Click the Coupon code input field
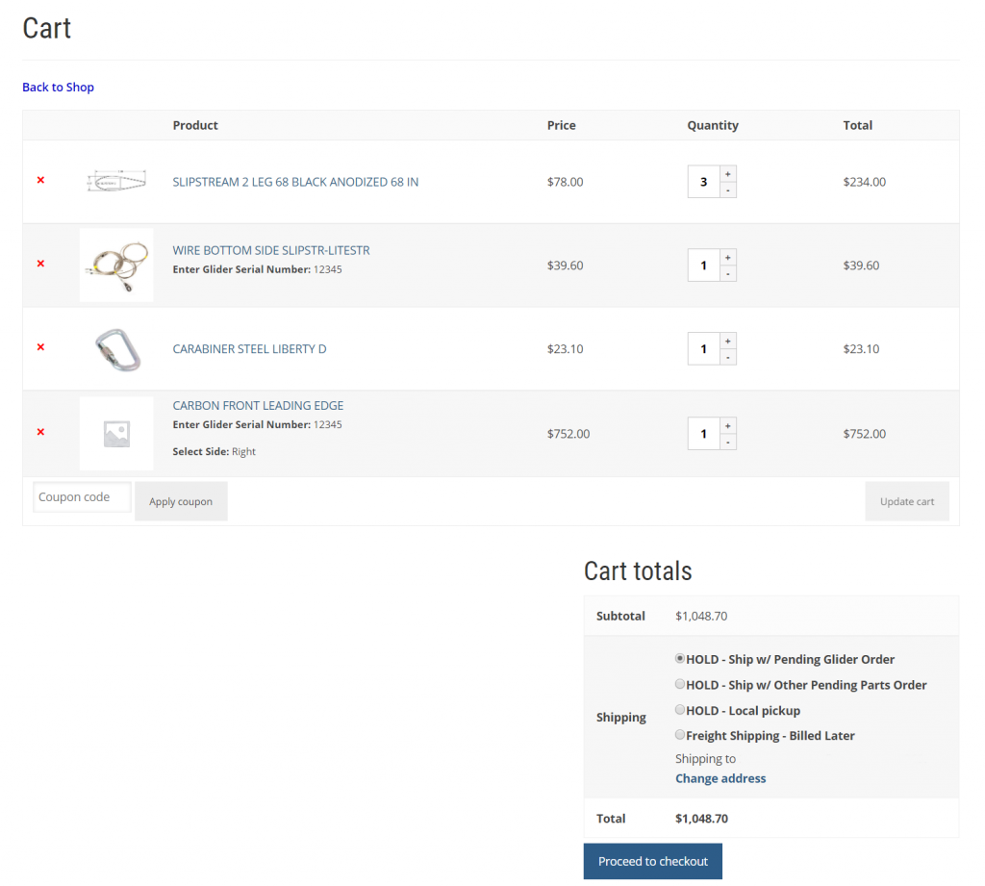Screen dimensions: 985x886 tap(82, 497)
